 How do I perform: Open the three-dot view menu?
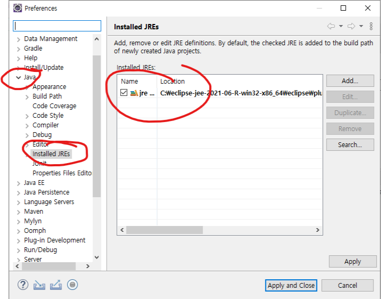(x=371, y=26)
